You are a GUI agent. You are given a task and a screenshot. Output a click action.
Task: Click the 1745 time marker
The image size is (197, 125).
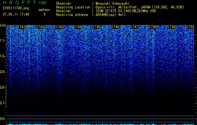click(96, 27)
